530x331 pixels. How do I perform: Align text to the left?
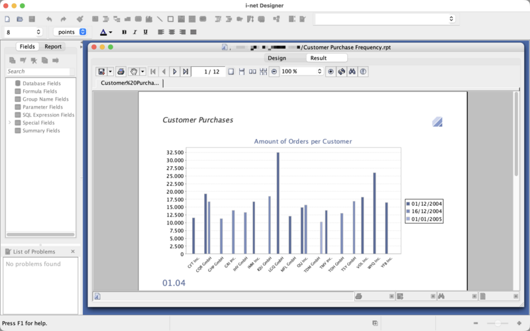pyautogui.click(x=161, y=32)
